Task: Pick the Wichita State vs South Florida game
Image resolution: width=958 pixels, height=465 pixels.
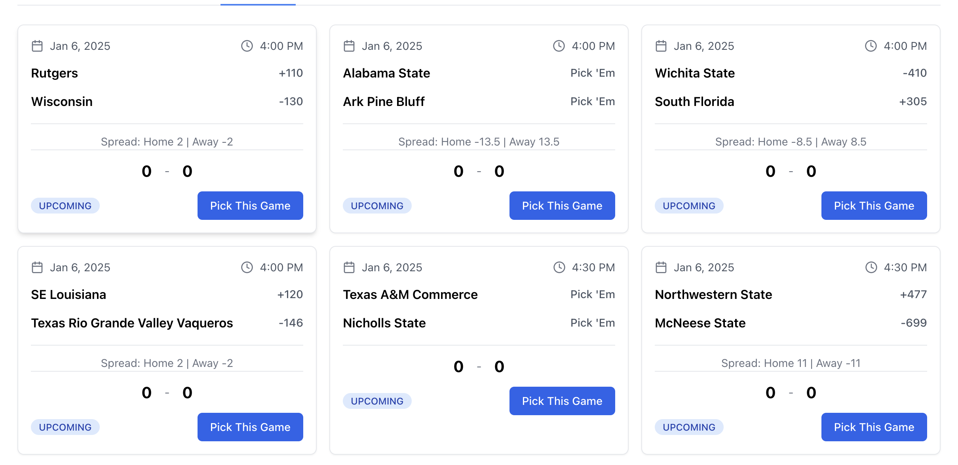Action: [874, 206]
